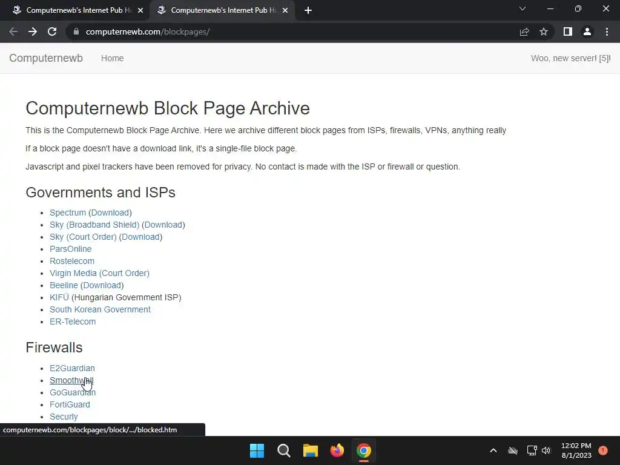Screen dimensions: 620x465
Task: Open the KIFÜ block page
Action: click(59, 297)
